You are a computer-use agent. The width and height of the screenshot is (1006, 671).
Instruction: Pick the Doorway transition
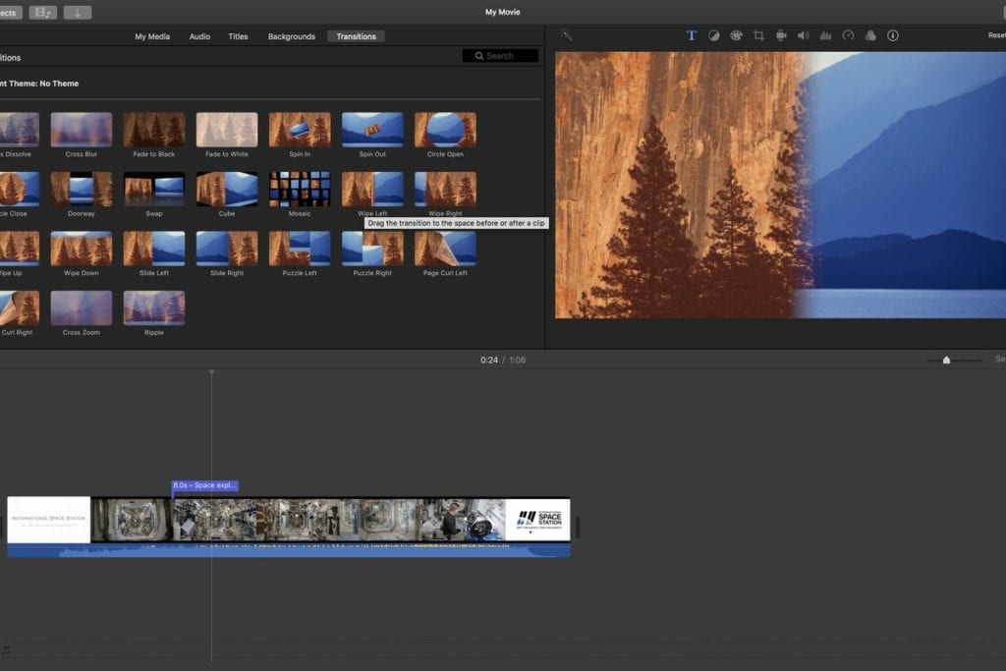(82, 190)
